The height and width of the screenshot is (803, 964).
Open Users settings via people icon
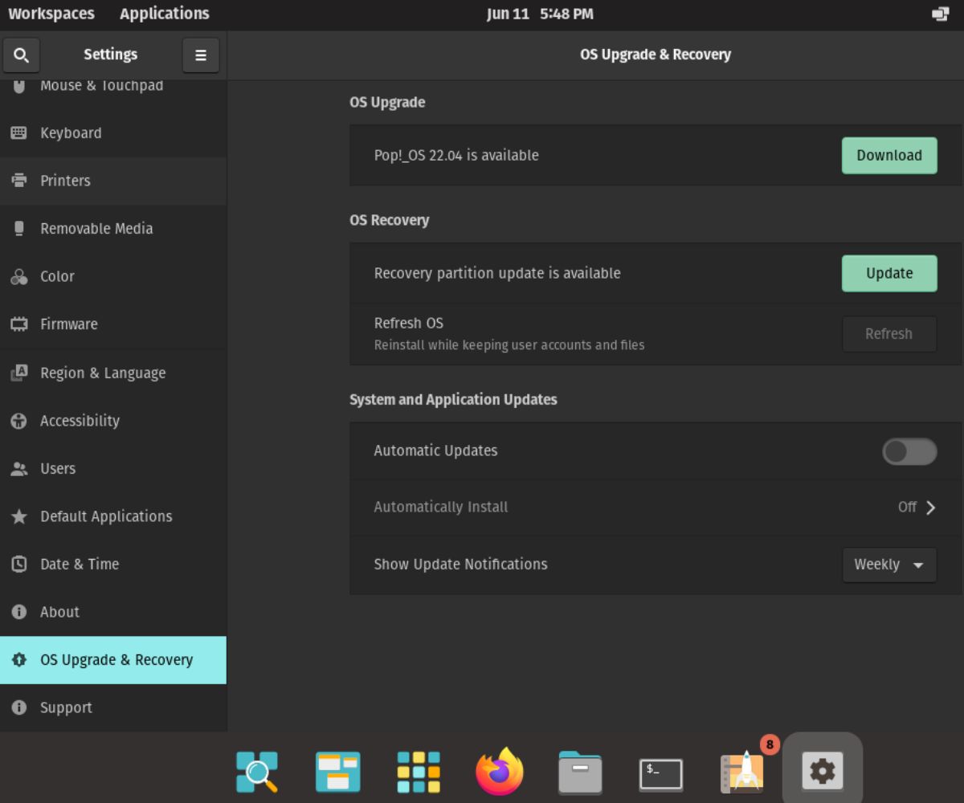(x=18, y=468)
